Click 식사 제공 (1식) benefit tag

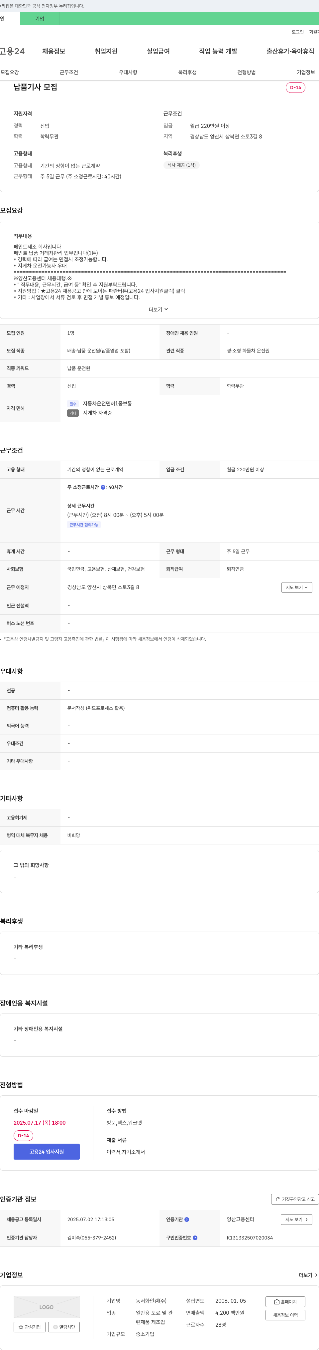click(x=181, y=165)
